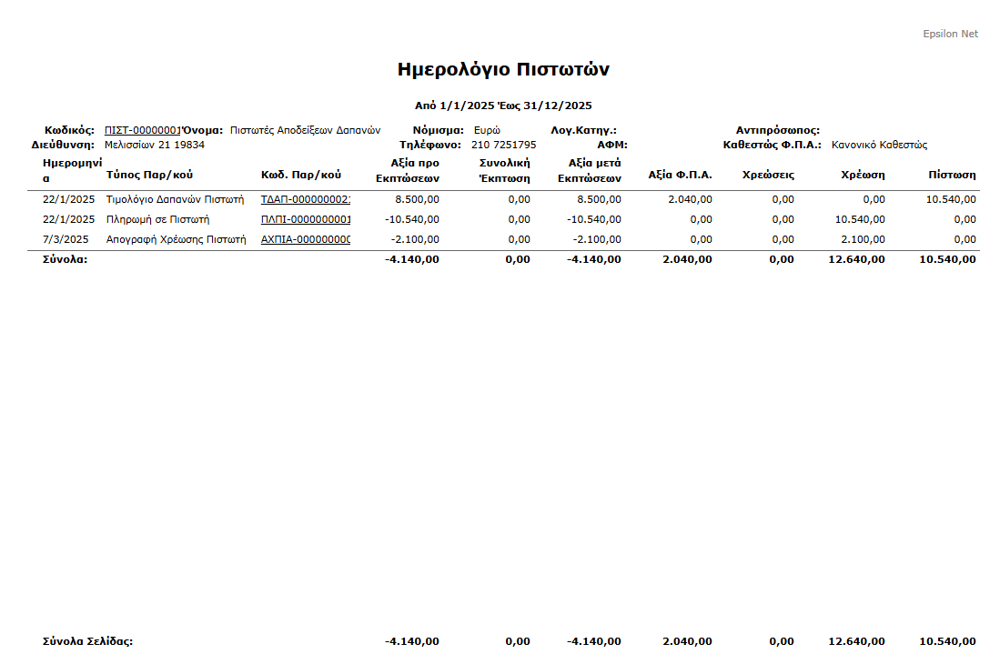Screen dimensions: 990x654
Task: Click debit 2.100,00 in the inventory row
Action: click(x=864, y=240)
